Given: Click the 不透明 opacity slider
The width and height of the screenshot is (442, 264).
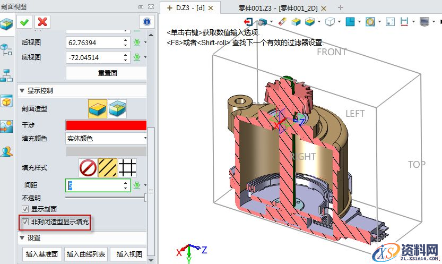Looking at the screenshot, I should pyautogui.click(x=106, y=198).
